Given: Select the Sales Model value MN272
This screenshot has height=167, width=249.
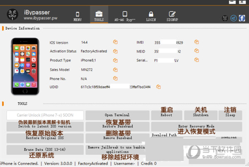Looking at the screenshot, I should (87, 70).
